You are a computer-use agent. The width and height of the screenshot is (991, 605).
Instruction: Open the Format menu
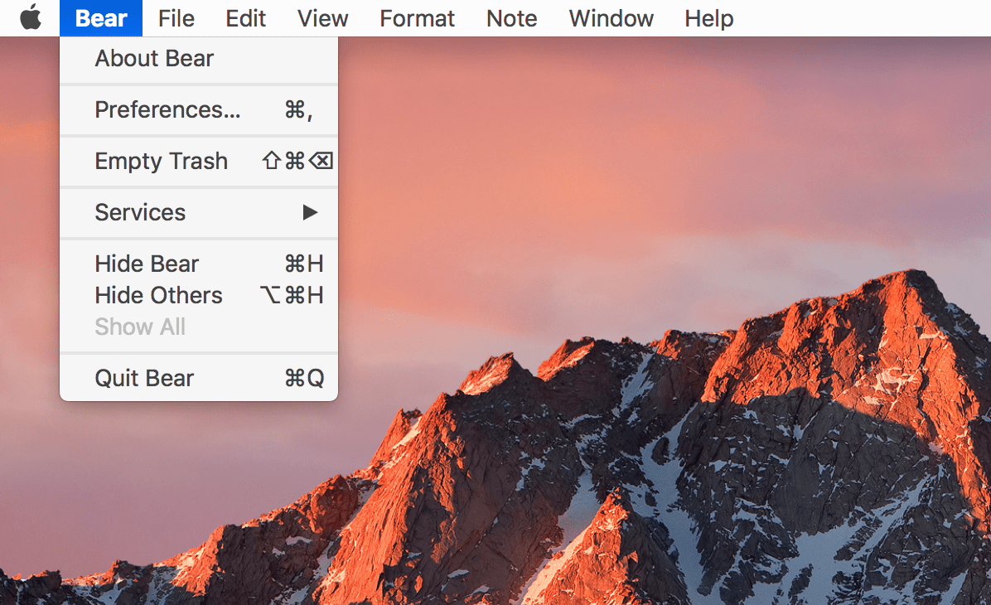click(417, 18)
